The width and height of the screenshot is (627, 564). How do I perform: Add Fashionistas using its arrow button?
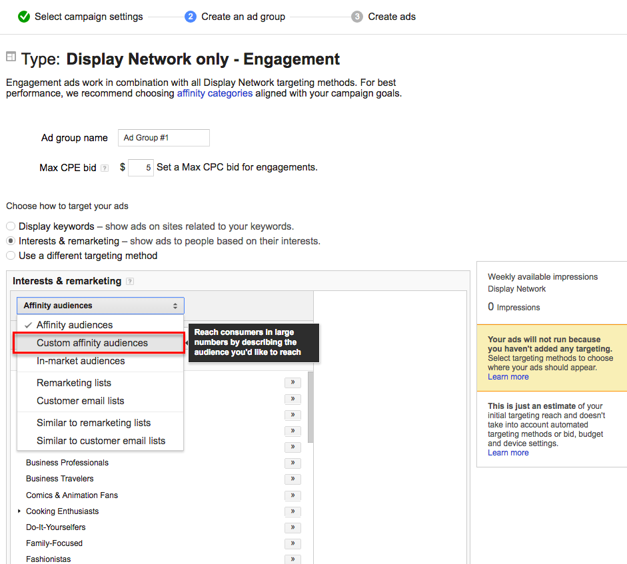point(292,559)
